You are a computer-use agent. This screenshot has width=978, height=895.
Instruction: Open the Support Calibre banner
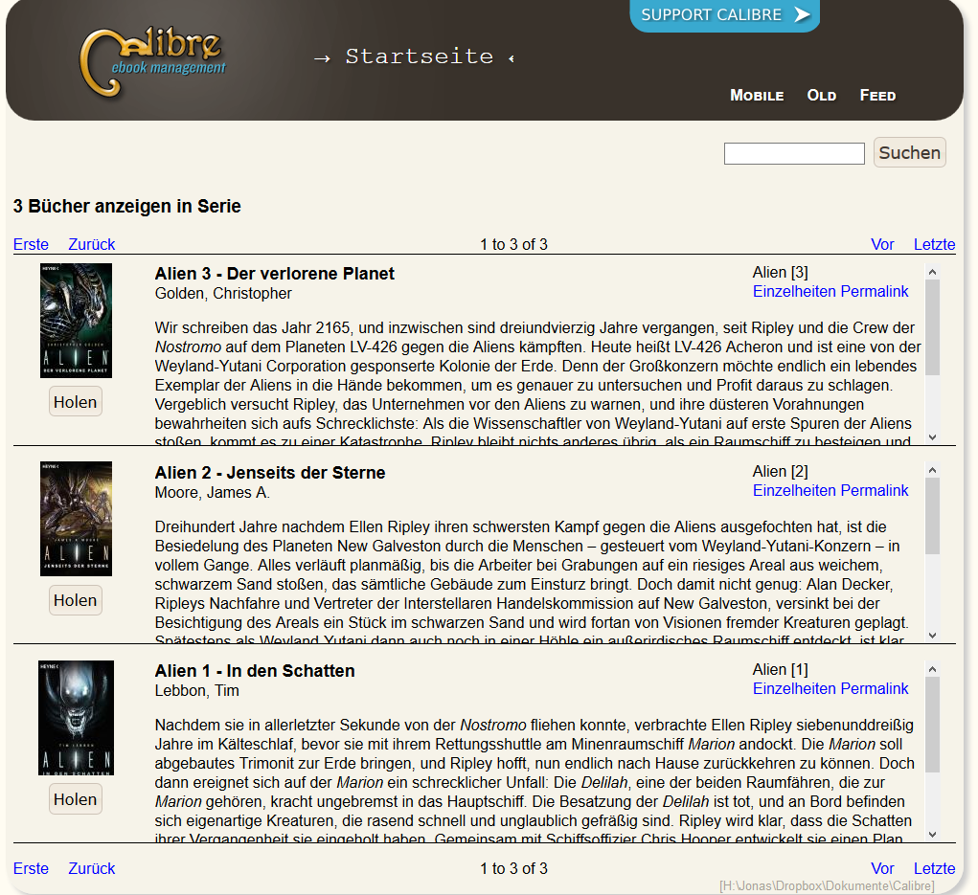[725, 15]
